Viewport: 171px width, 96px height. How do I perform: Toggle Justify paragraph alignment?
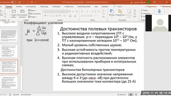(x=91, y=16)
